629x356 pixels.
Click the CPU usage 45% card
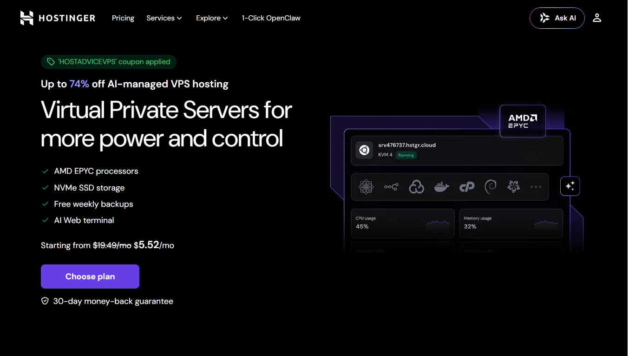coord(403,224)
